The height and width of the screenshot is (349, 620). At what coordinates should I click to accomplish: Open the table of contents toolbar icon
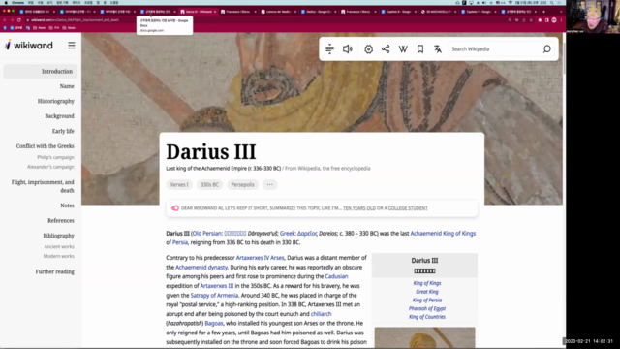329,49
